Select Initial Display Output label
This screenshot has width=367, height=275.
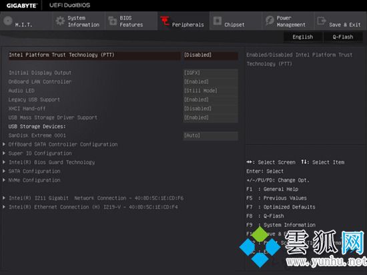point(40,73)
